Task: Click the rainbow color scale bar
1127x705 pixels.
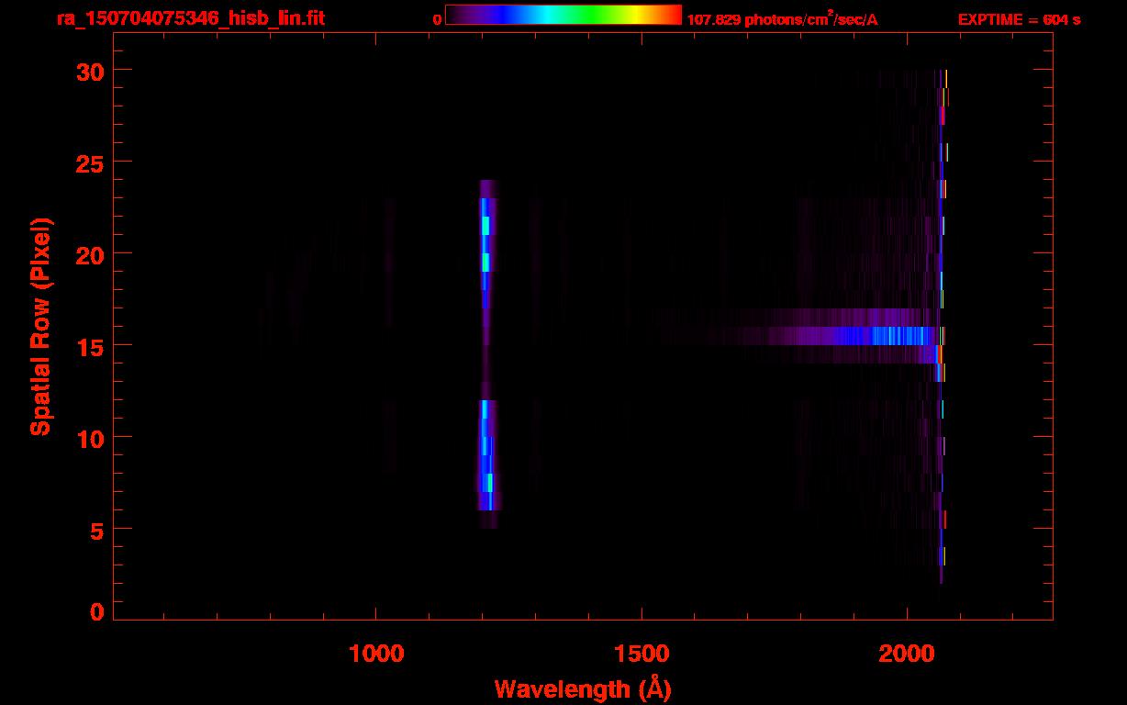Action: pos(563,15)
